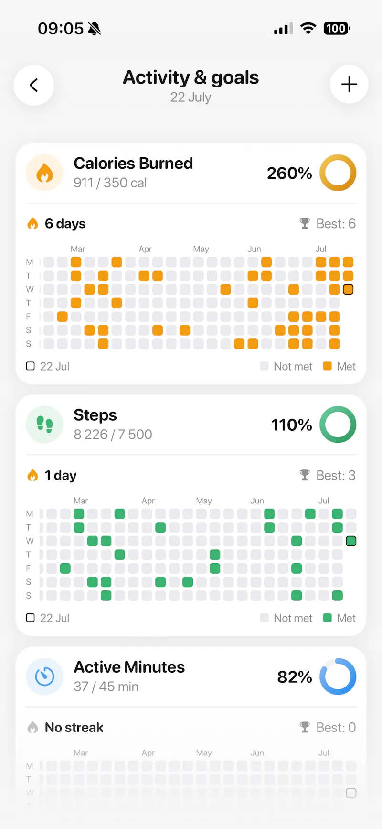Tap the trophy icon beside Best: 3
The image size is (382, 829).
[305, 475]
